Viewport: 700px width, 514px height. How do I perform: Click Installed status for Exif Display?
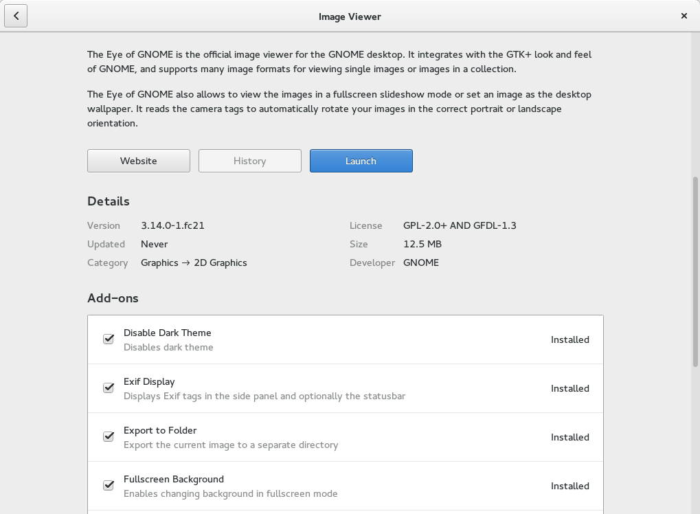point(570,388)
